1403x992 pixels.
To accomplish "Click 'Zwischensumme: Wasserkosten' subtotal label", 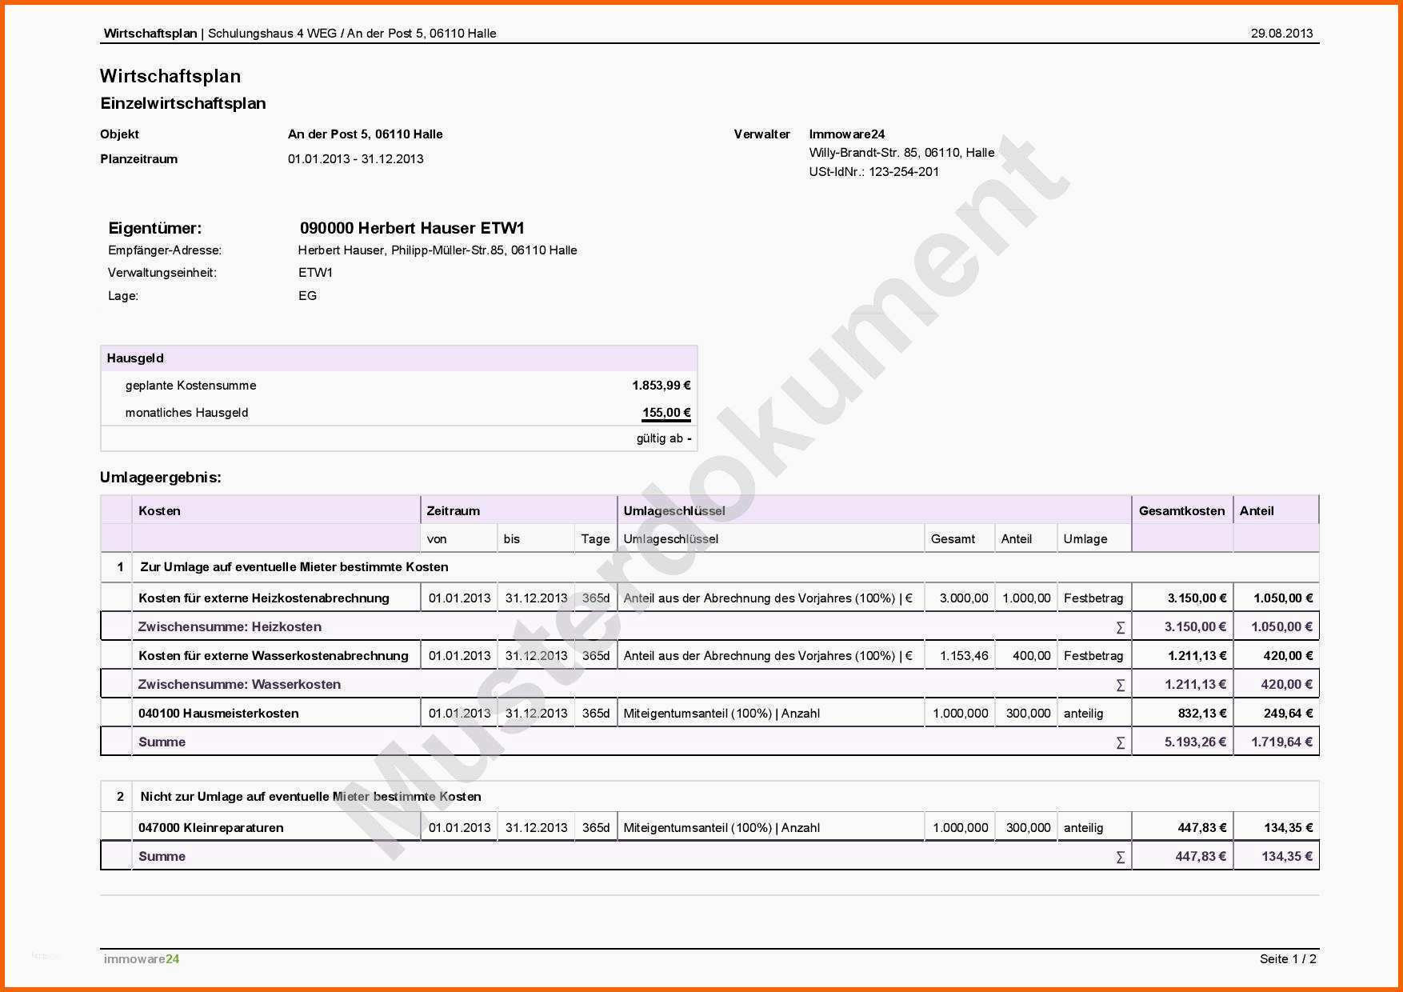I will coord(239,684).
